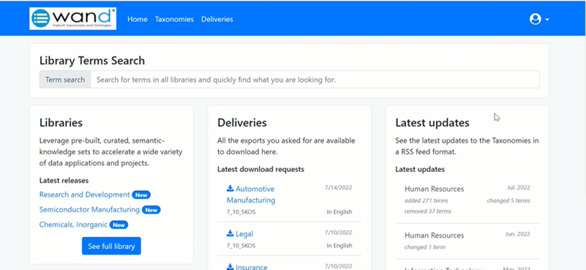Viewport: 586px width, 270px height.
Task: Click the 7_10_SKOS label under Automotive Manufacturing
Action: (241, 212)
